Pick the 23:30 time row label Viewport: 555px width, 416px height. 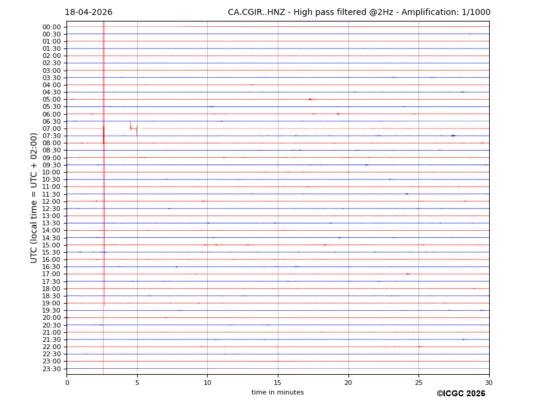pos(51,369)
